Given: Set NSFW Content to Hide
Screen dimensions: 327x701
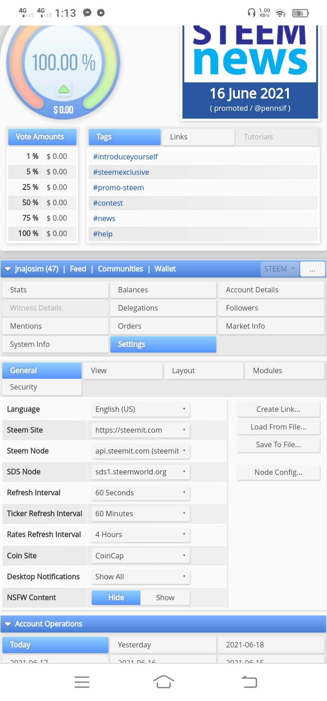Looking at the screenshot, I should [x=116, y=597].
